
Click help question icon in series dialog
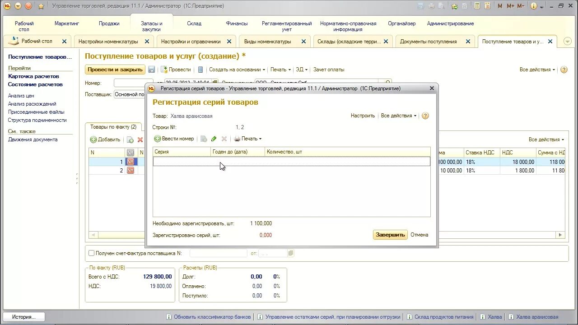point(425,116)
